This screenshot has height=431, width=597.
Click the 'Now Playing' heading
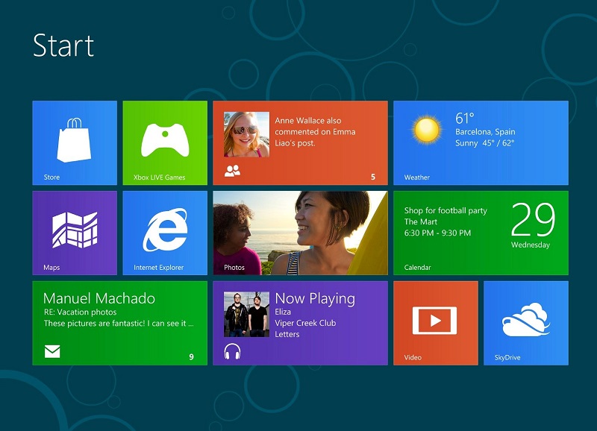(315, 299)
